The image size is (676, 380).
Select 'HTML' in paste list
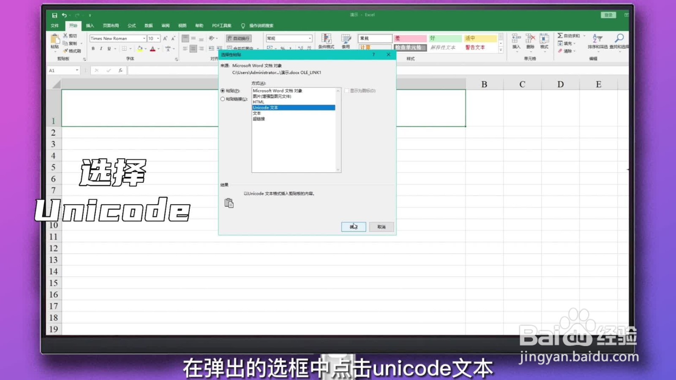point(294,102)
